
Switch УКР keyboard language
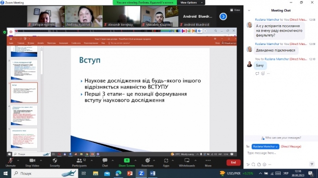coord(286,174)
